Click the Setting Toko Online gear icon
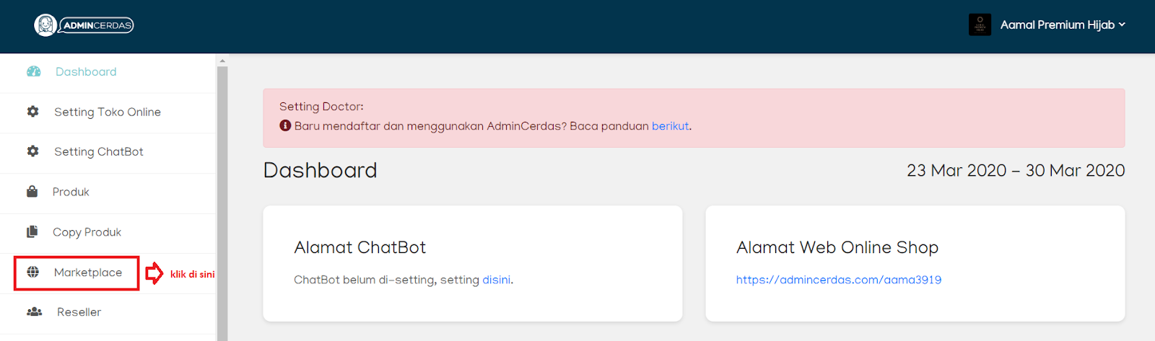Image resolution: width=1155 pixels, height=341 pixels. pos(32,112)
